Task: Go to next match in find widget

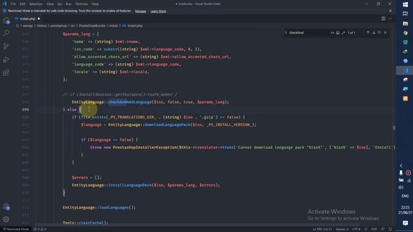Action: [374, 33]
